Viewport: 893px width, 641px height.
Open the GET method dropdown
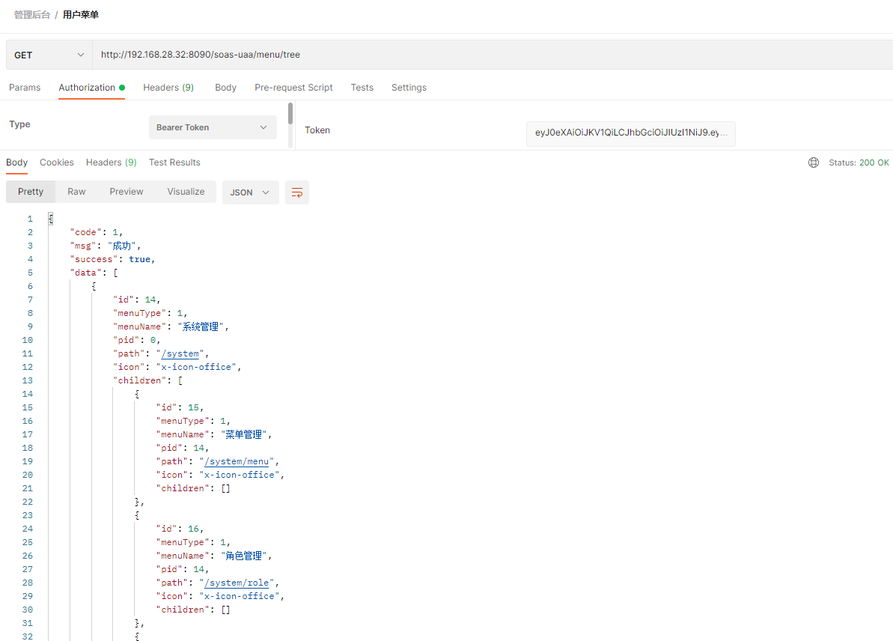(x=49, y=55)
